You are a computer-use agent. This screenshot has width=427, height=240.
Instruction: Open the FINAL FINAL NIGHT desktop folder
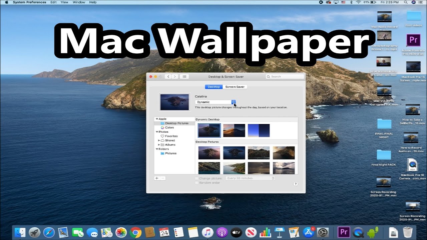(x=384, y=128)
